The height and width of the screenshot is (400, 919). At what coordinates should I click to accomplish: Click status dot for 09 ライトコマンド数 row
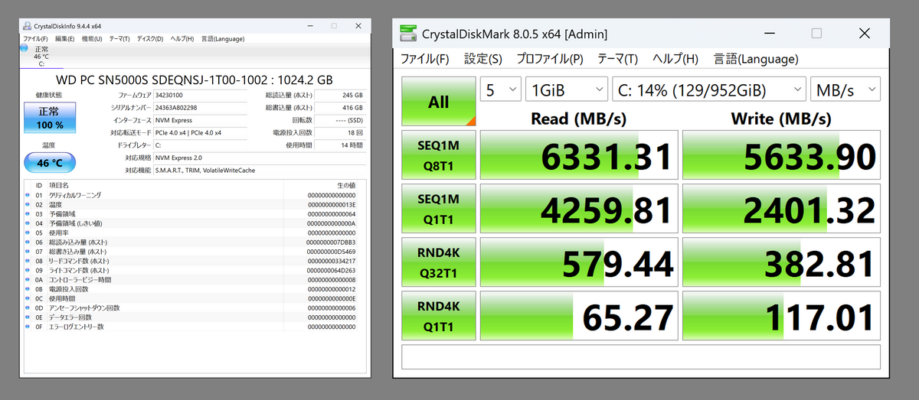[x=28, y=270]
